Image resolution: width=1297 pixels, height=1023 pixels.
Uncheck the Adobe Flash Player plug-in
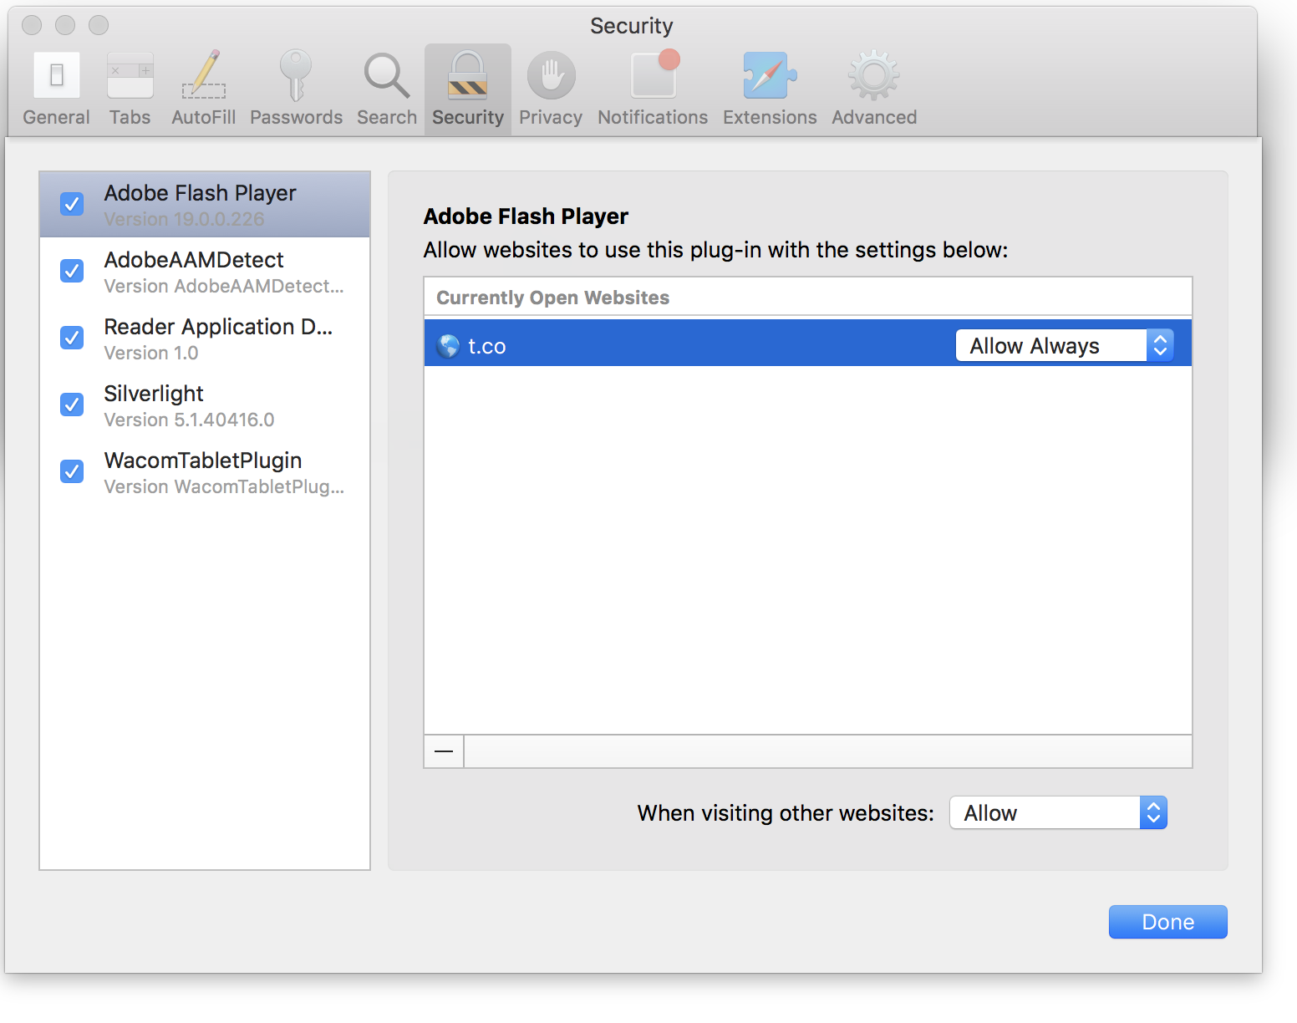pos(72,204)
